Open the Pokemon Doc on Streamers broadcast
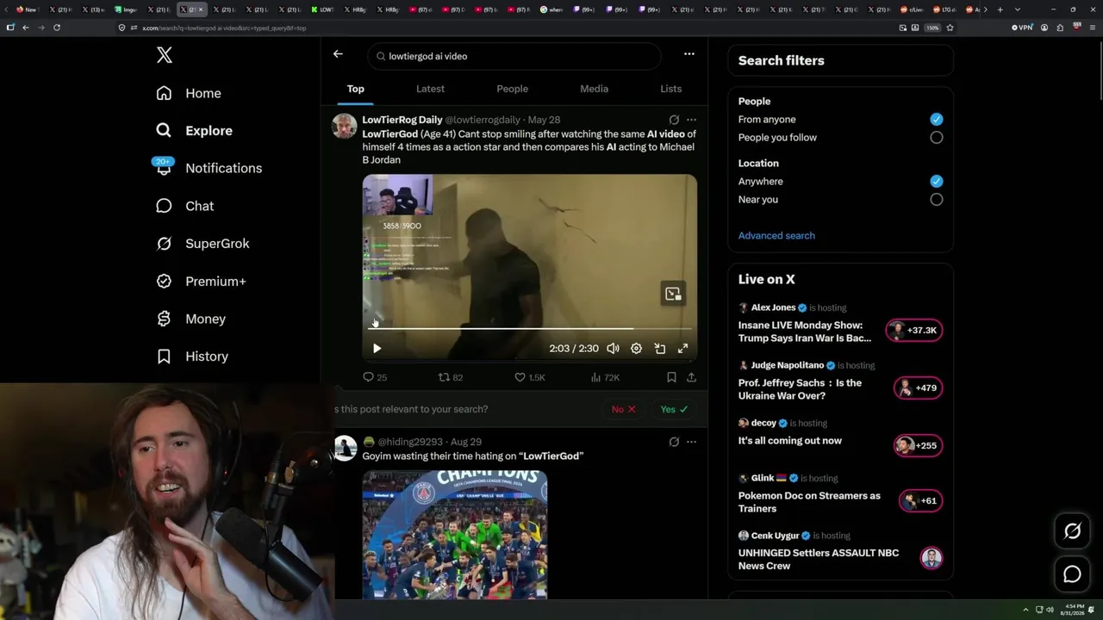The height and width of the screenshot is (620, 1103). pyautogui.click(x=840, y=493)
